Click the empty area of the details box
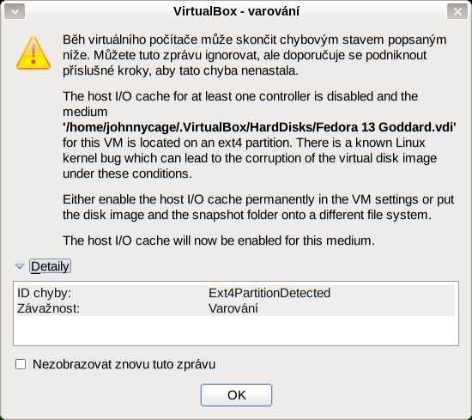The image size is (472, 420). [x=236, y=330]
